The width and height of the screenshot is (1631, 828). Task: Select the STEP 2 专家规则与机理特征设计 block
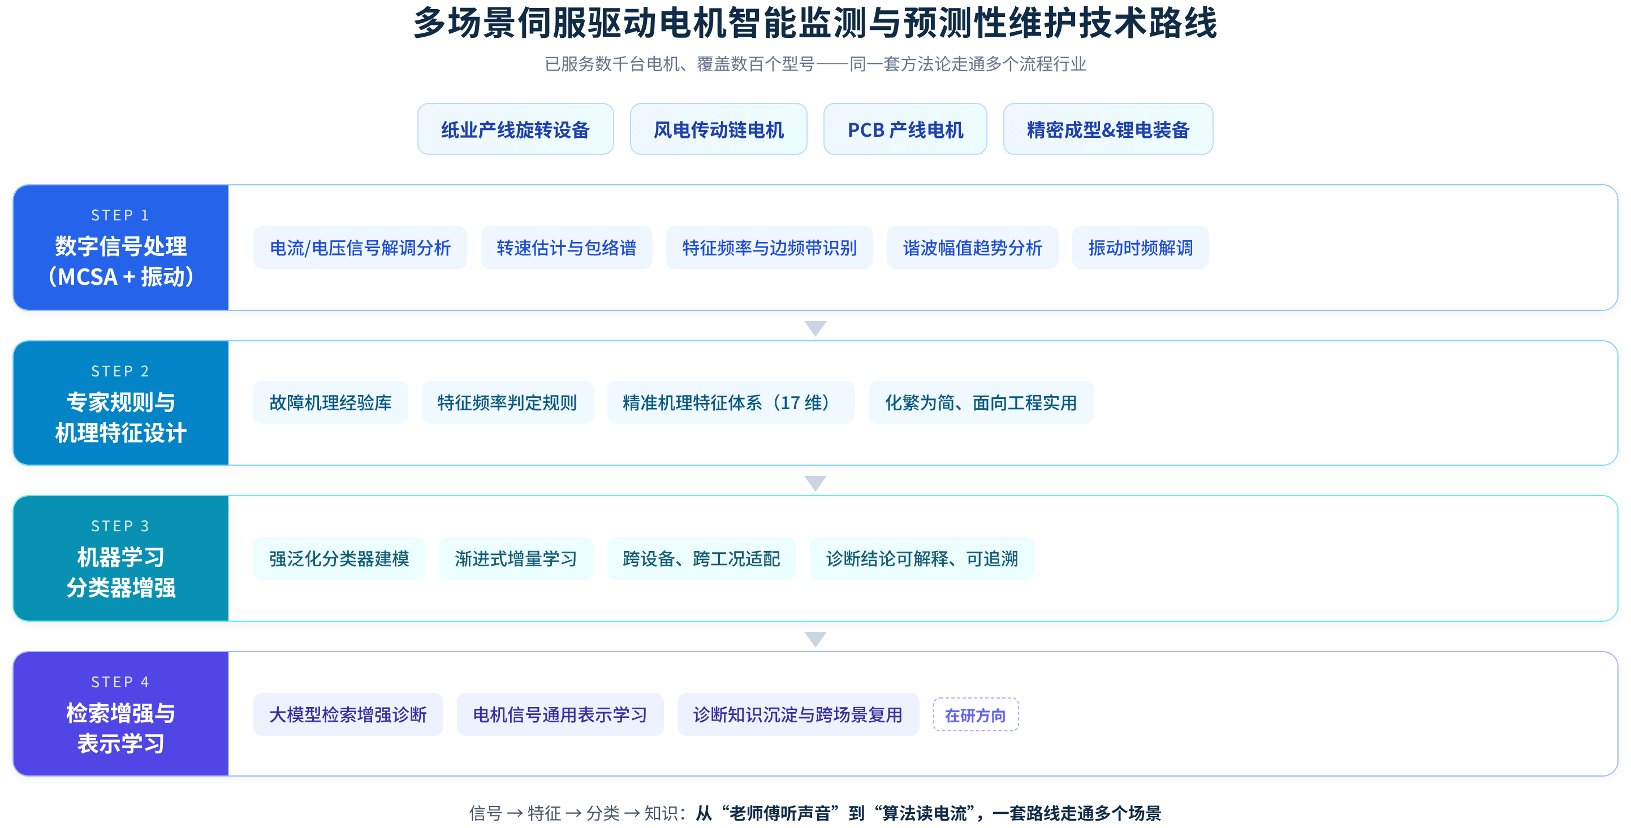pyautogui.click(x=121, y=403)
